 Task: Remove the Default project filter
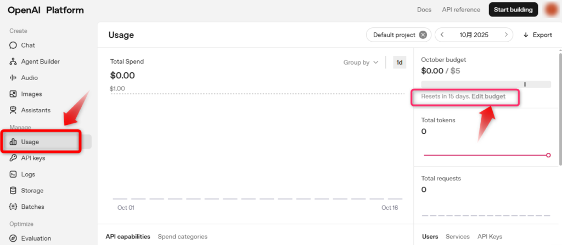[x=423, y=35]
